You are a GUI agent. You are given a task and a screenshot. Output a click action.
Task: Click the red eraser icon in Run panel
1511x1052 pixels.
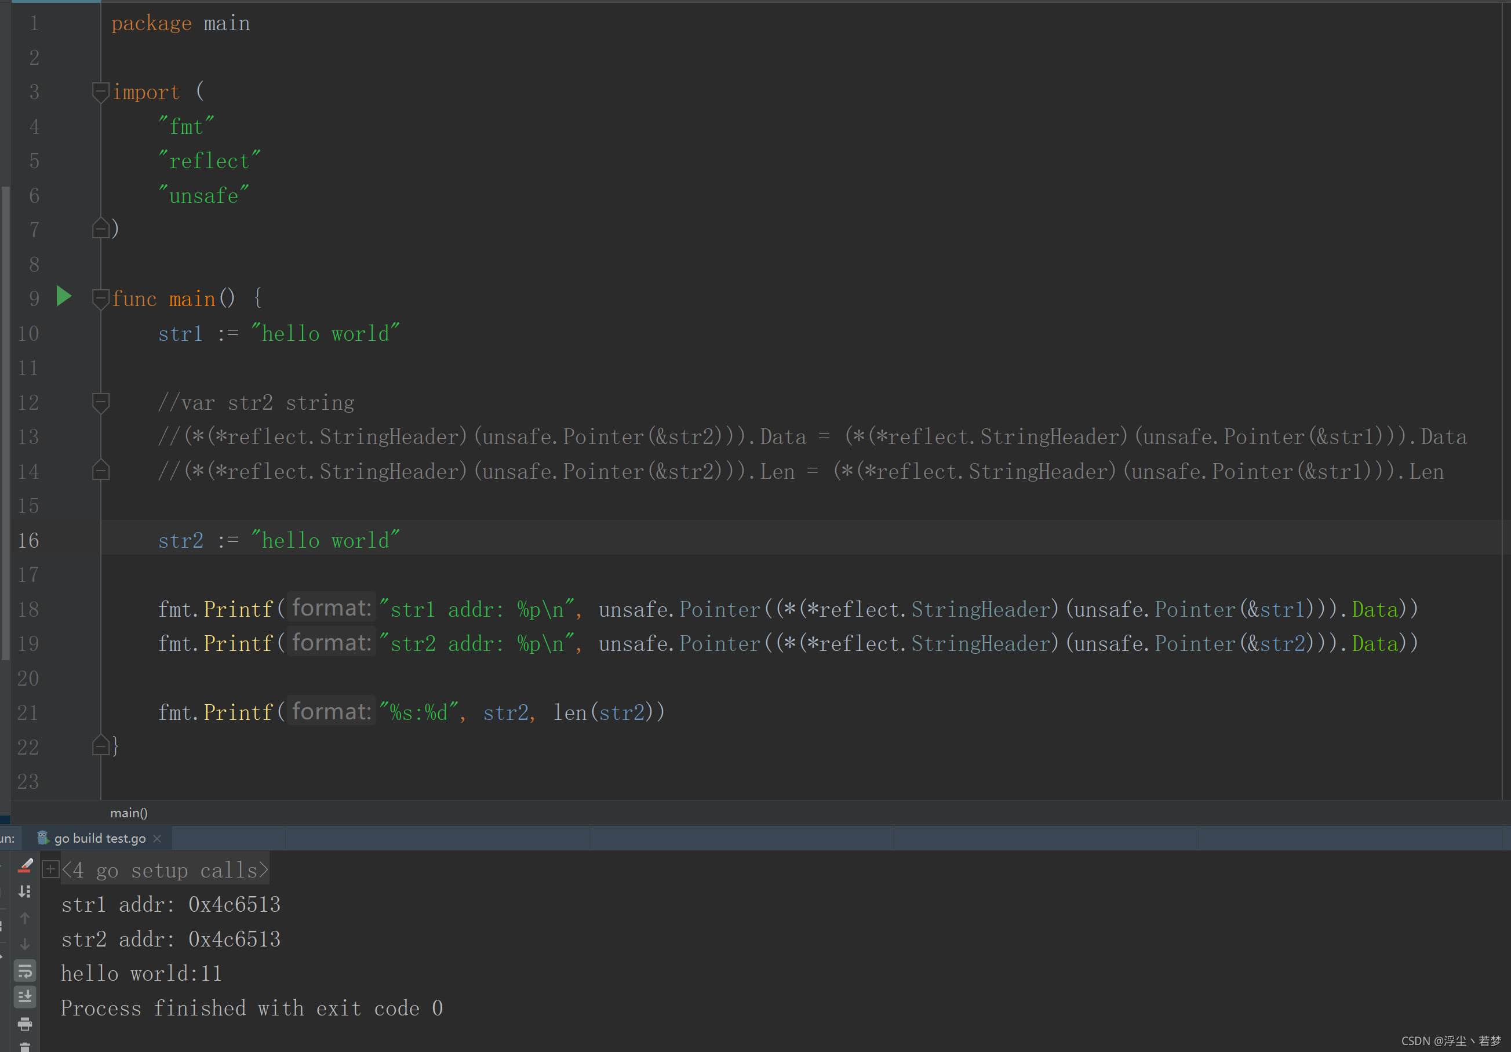25,866
